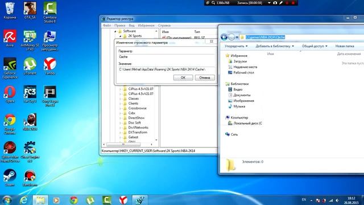Select the Crossbrowse registry key
364x205 pixels.
point(137,108)
